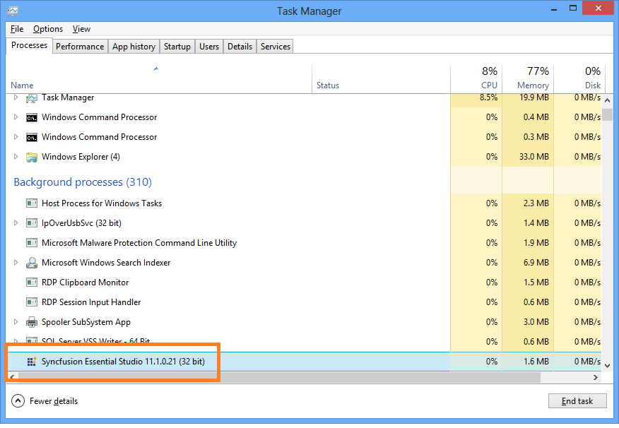The image size is (619, 428).
Task: Click the End task button
Action: (577, 401)
